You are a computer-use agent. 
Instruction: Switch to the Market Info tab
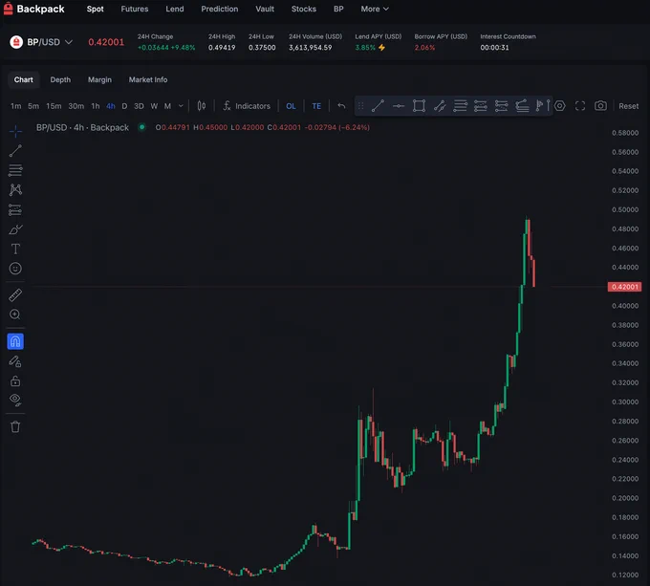tap(148, 79)
